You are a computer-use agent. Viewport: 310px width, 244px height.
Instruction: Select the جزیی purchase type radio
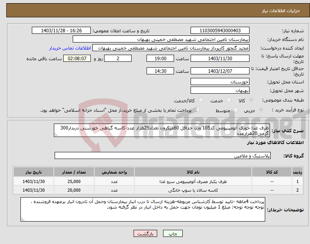pos(261,109)
